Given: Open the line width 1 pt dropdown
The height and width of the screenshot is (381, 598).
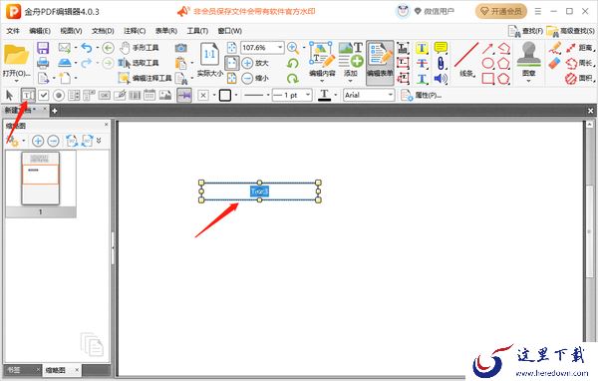Looking at the screenshot, I should click(x=308, y=95).
